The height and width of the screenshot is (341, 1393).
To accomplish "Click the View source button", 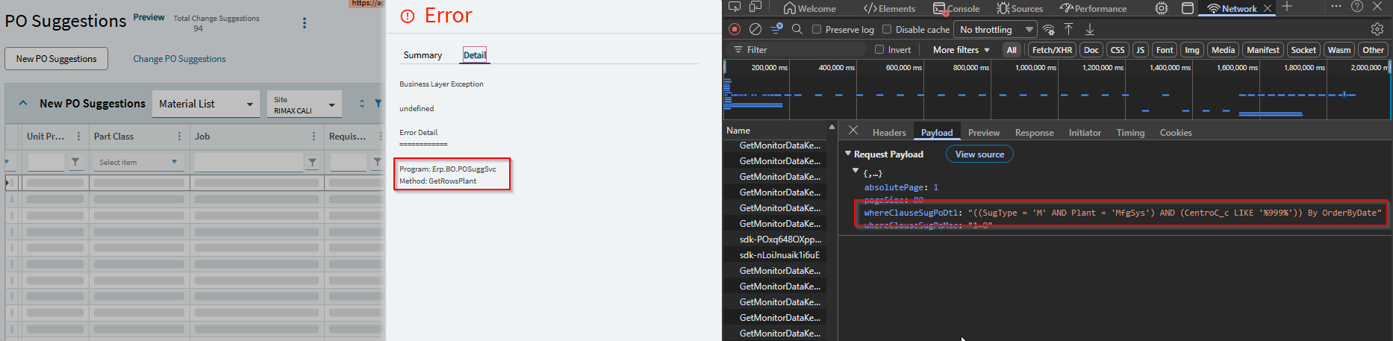I will pyautogui.click(x=979, y=154).
